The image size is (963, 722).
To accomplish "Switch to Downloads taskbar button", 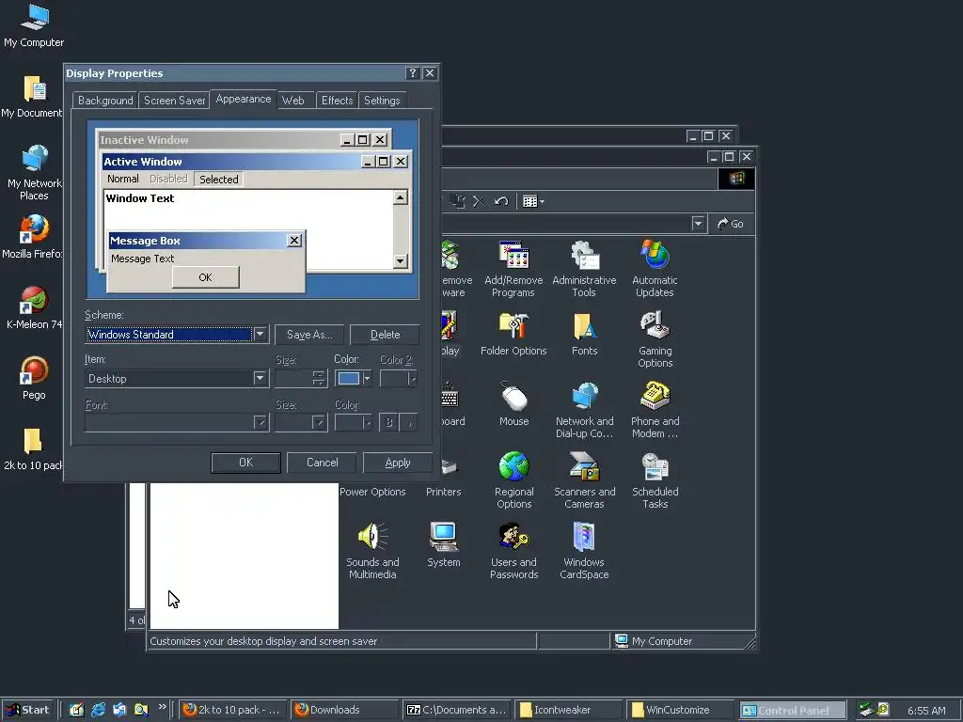I will tap(345, 710).
